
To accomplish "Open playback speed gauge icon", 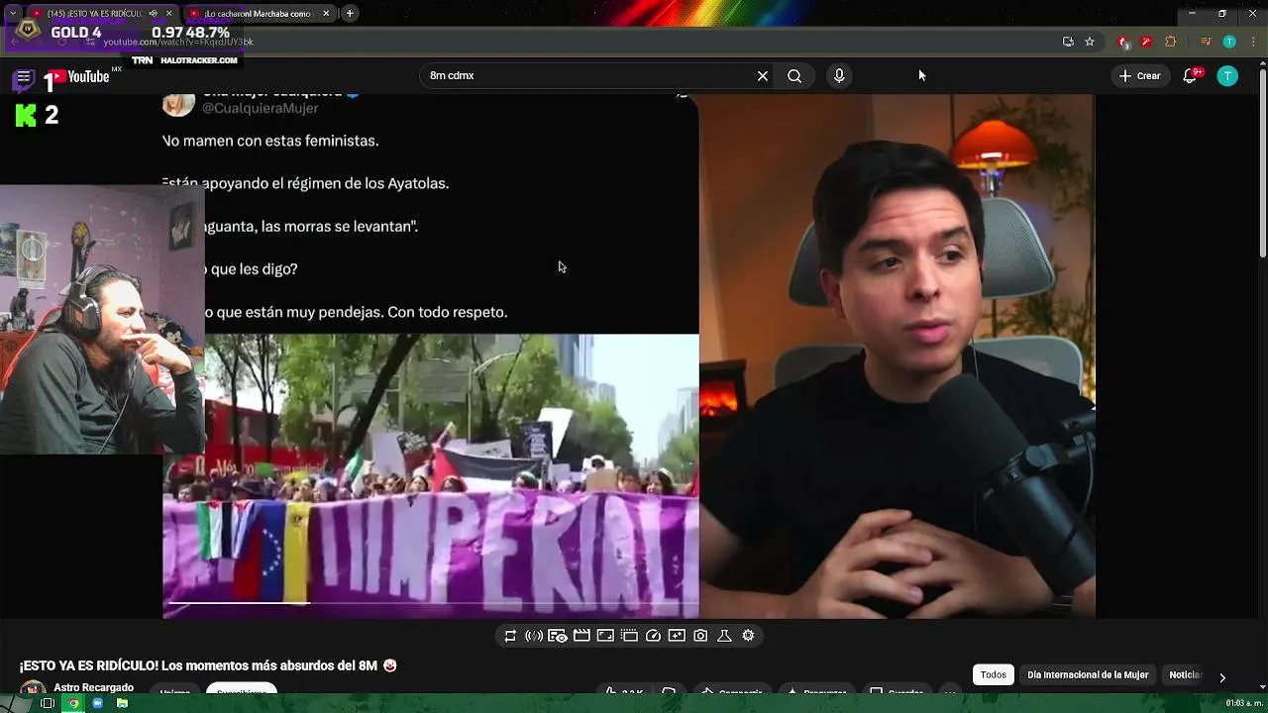I will [x=653, y=636].
